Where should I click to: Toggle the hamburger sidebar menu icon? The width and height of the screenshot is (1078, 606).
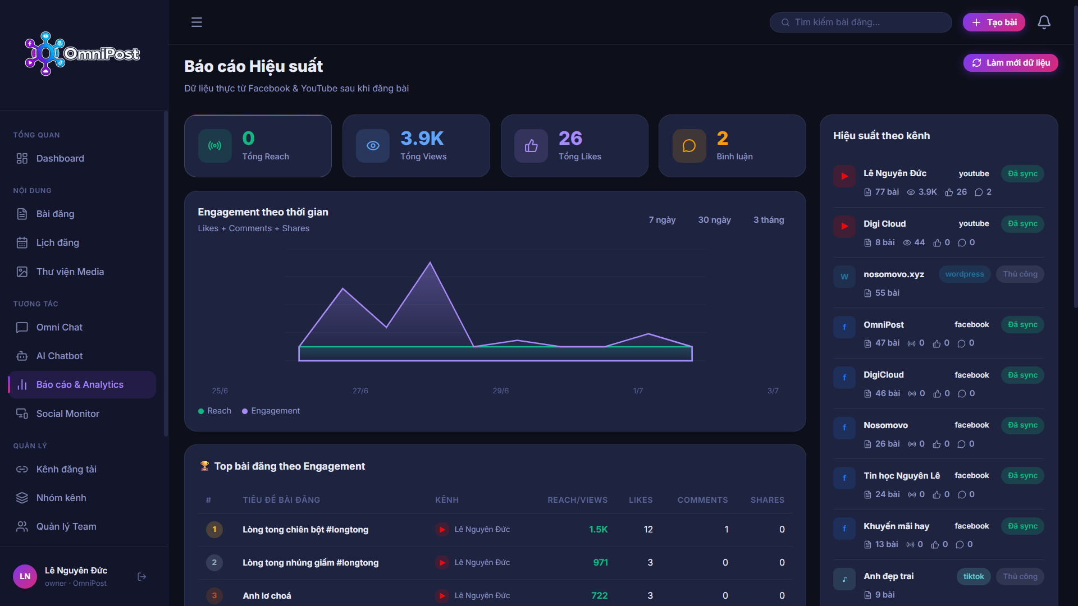197,22
